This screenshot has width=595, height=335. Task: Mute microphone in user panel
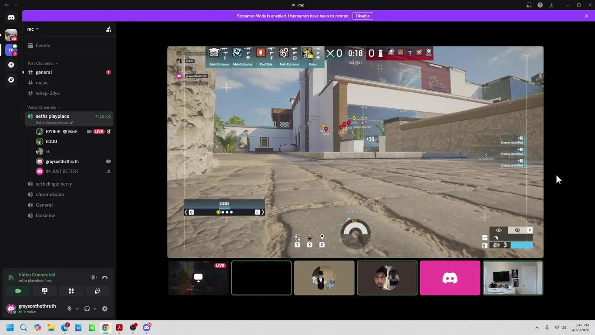69,308
